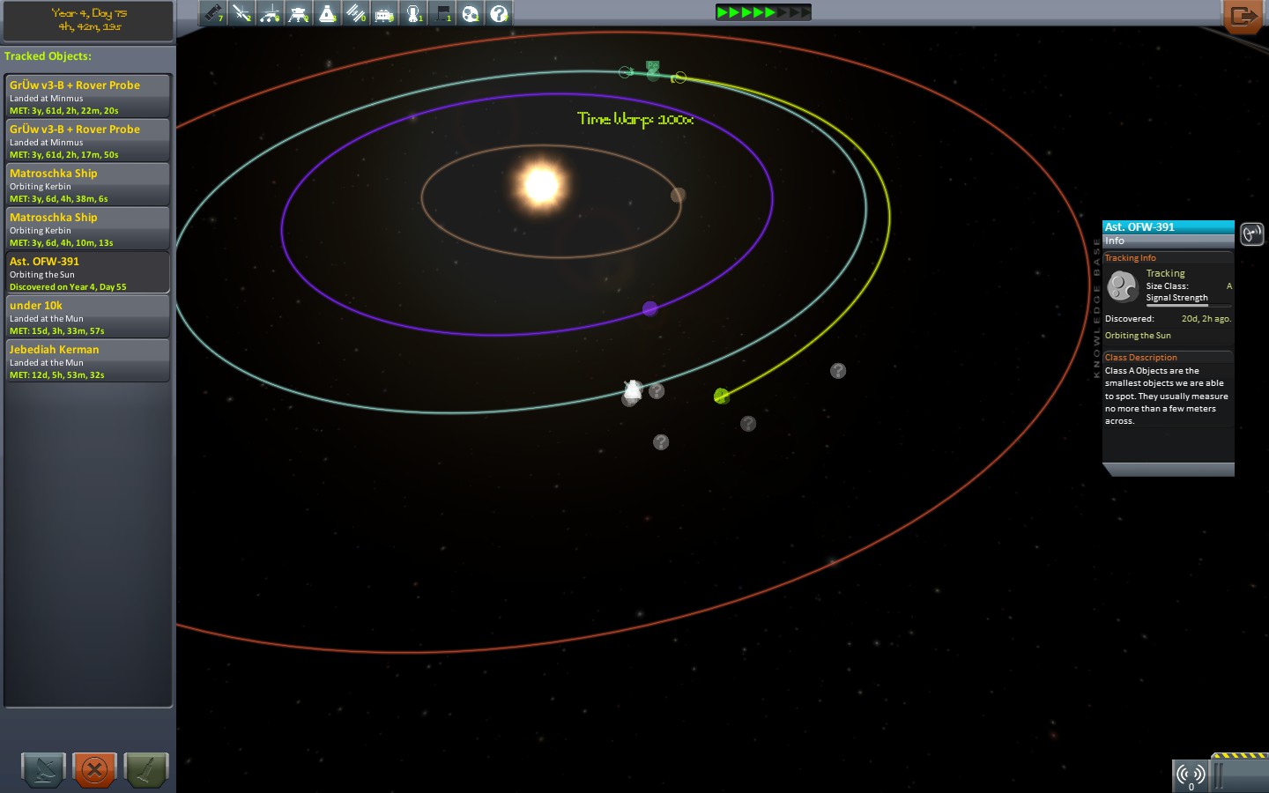
Task: Select first GrÜw v3-B + Rover Probe entry
Action: coord(87,96)
